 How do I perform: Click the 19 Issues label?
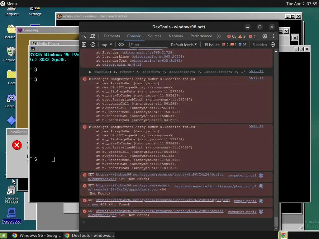coord(212,45)
